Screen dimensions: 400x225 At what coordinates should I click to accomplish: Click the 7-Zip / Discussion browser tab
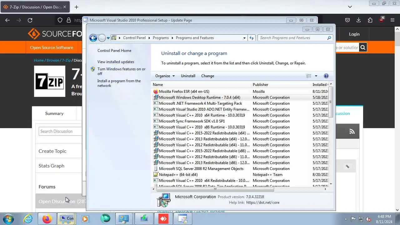[x=35, y=7]
